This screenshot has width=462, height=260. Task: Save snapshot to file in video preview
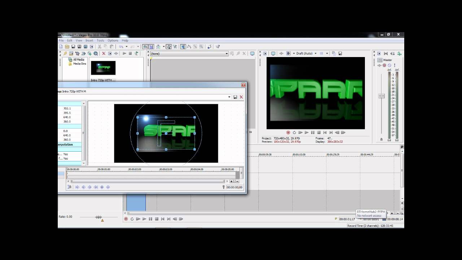(340, 53)
